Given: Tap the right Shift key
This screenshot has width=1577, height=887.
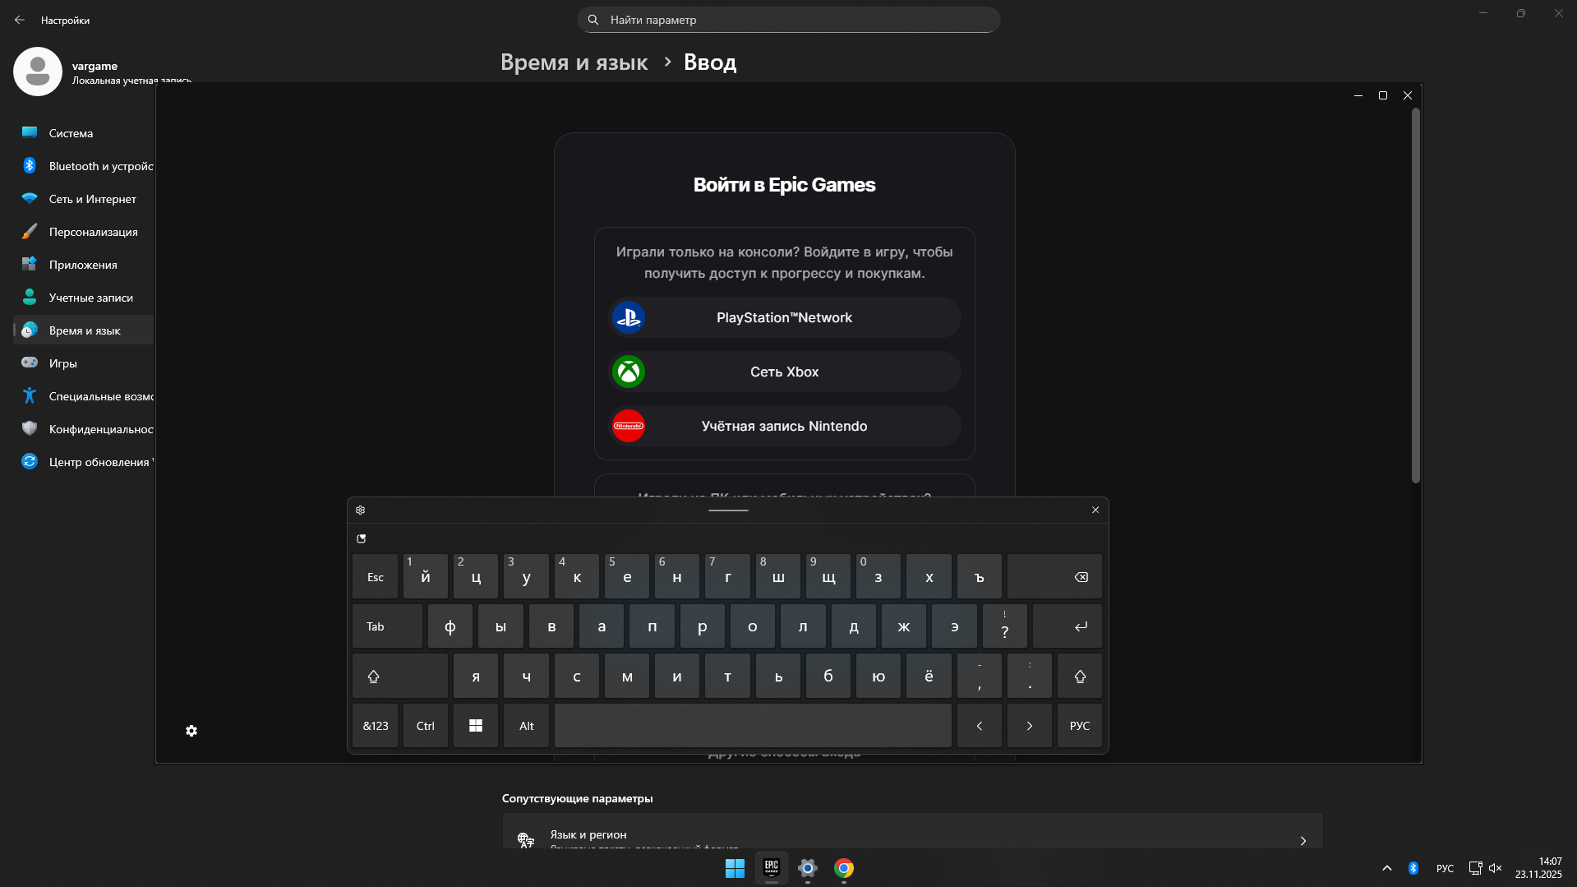Looking at the screenshot, I should tap(1080, 677).
